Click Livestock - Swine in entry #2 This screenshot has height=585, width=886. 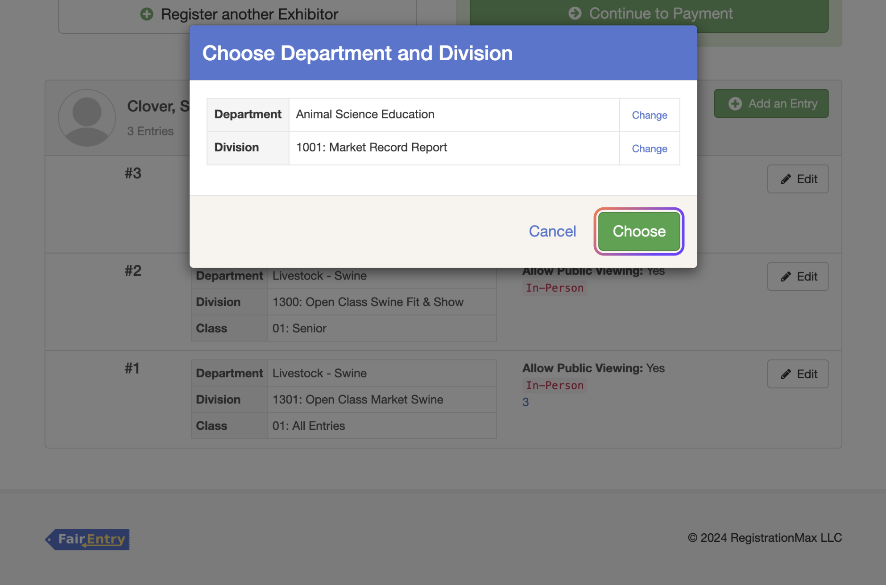[x=319, y=276]
